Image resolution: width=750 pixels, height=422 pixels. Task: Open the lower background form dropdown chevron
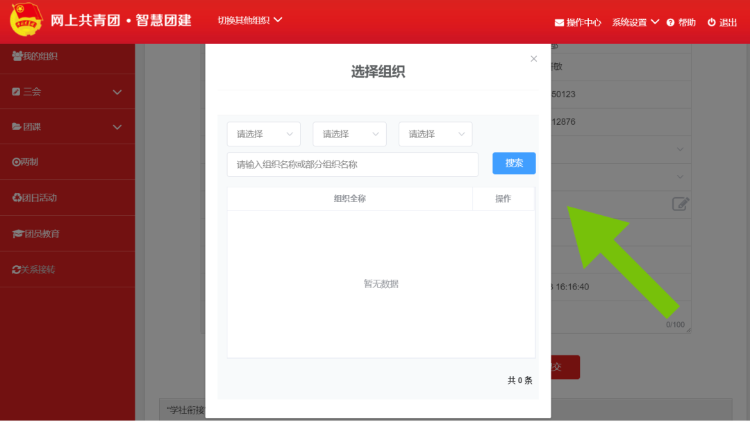pyautogui.click(x=680, y=177)
